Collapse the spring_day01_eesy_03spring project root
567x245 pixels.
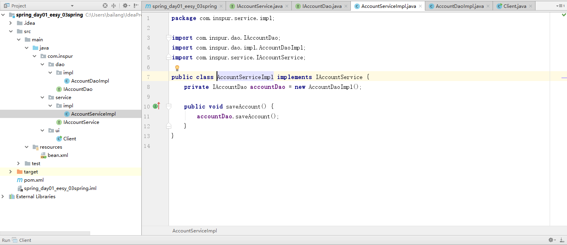(x=3, y=15)
